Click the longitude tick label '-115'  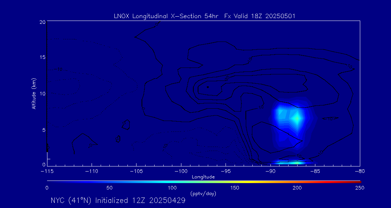(47, 171)
